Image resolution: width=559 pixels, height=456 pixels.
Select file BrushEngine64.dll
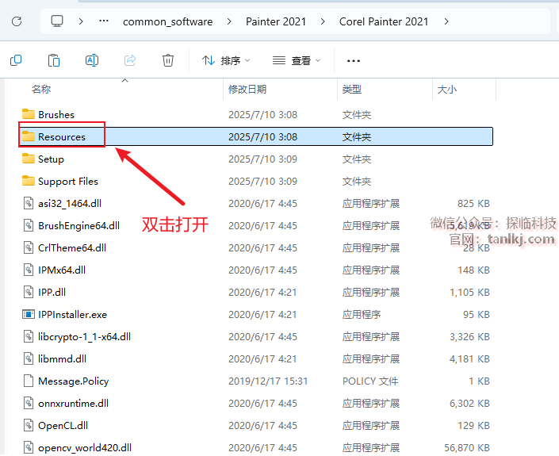(78, 226)
